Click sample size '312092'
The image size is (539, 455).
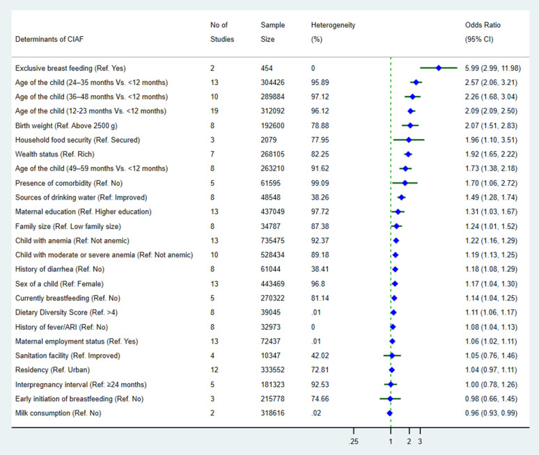coord(272,111)
